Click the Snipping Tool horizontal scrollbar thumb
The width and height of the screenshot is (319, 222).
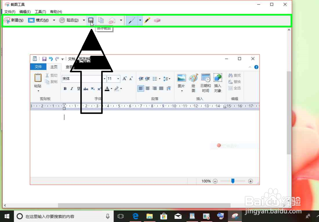click(144, 205)
